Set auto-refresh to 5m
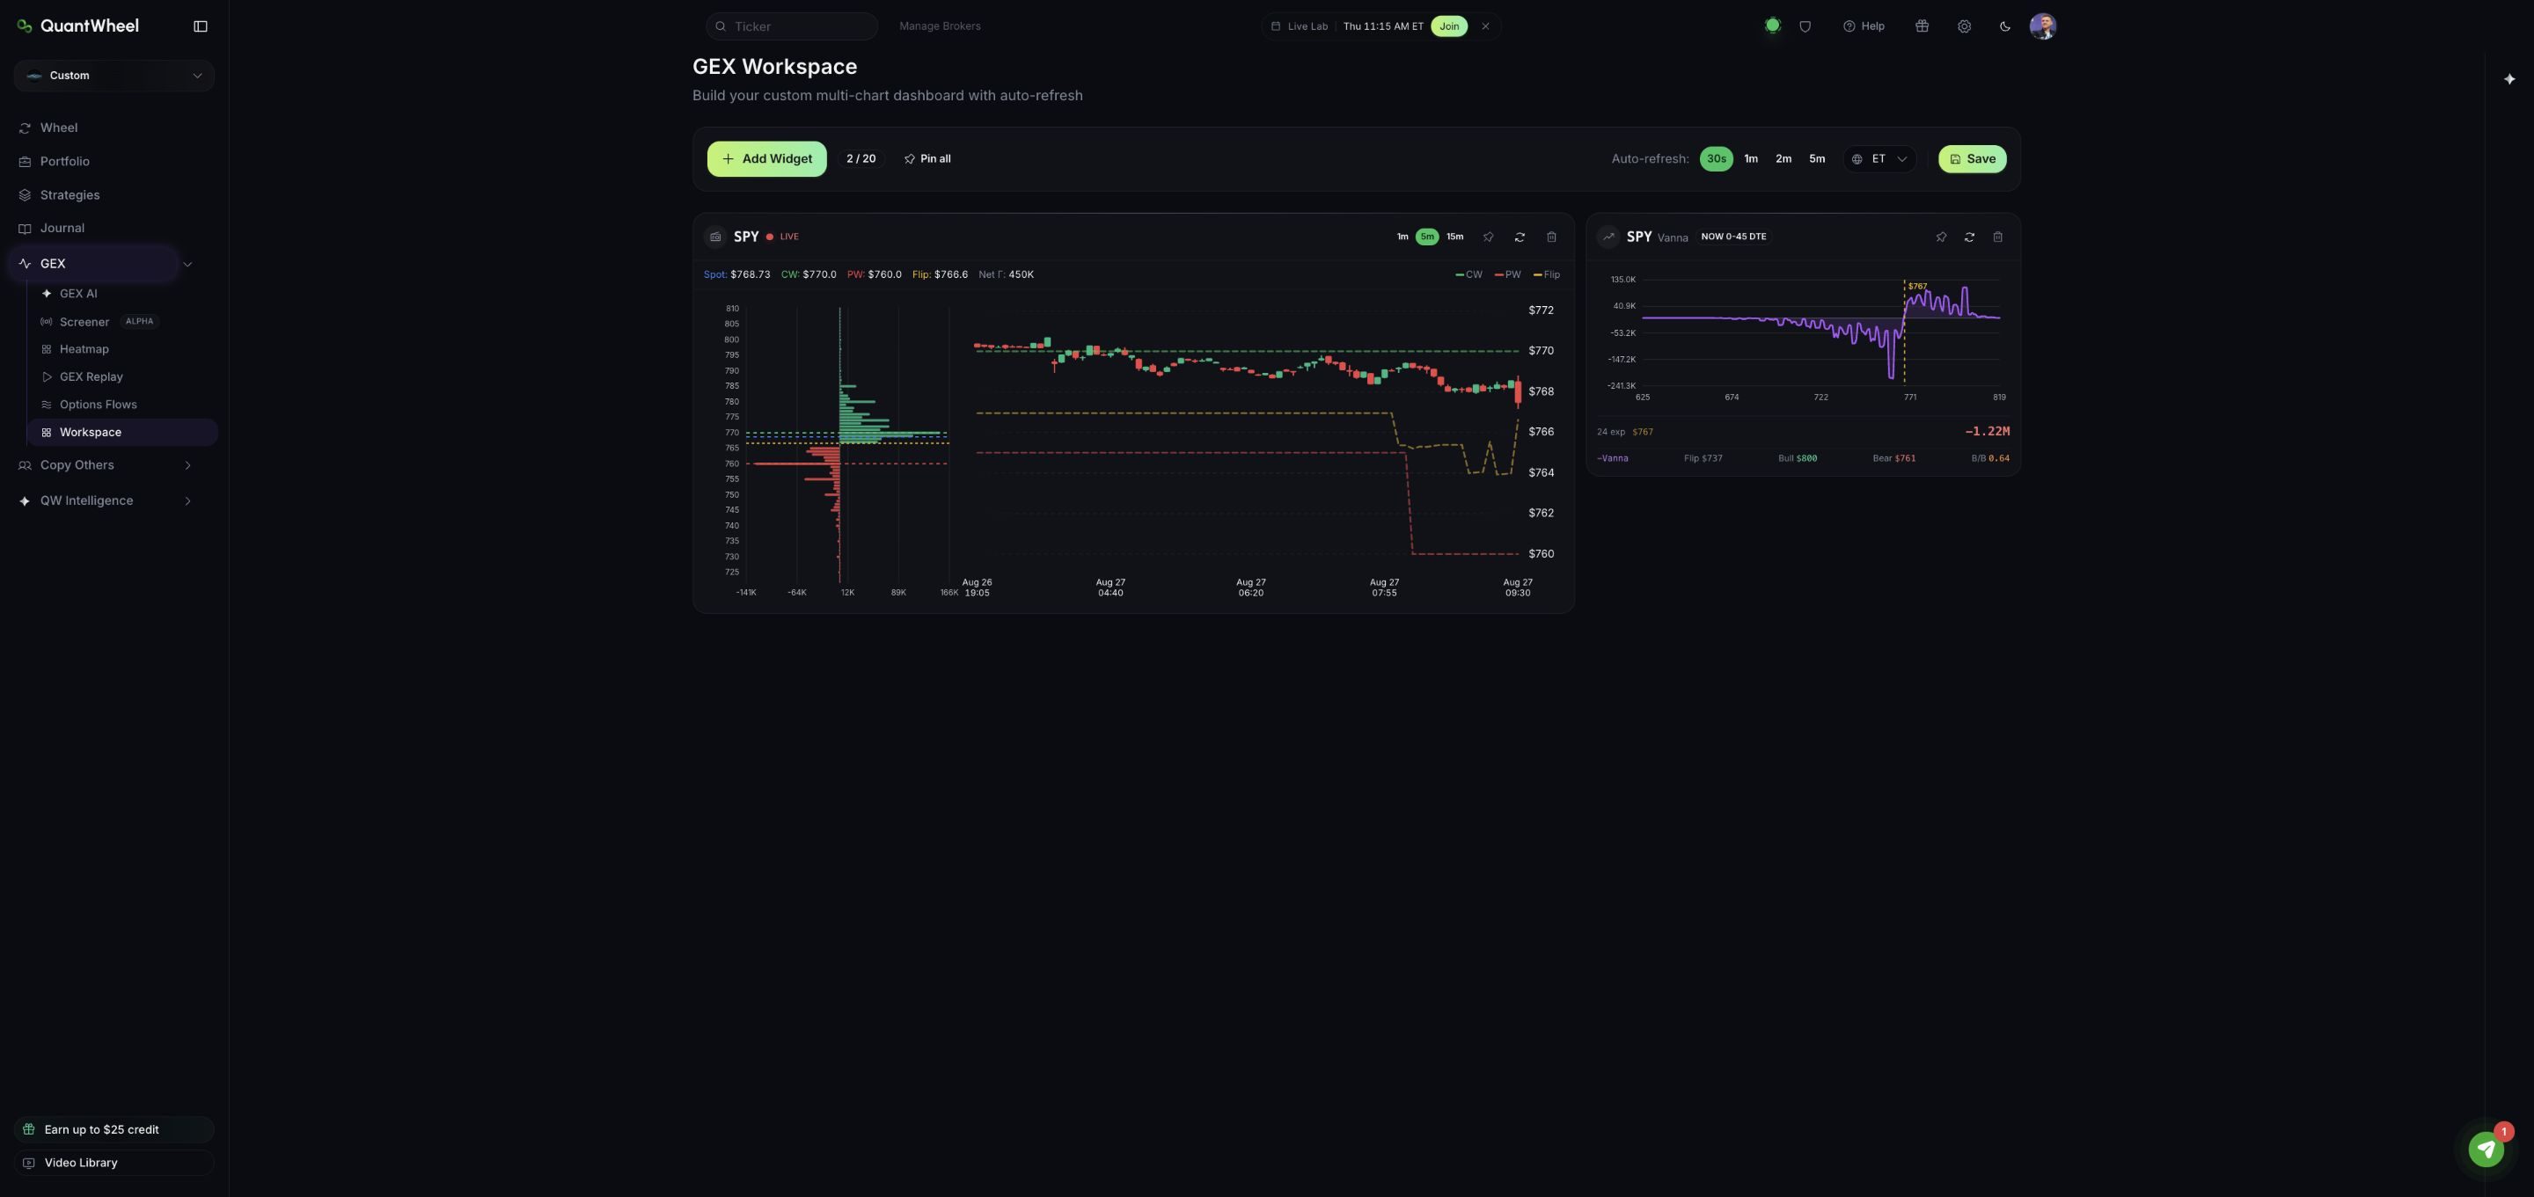 click(1817, 158)
